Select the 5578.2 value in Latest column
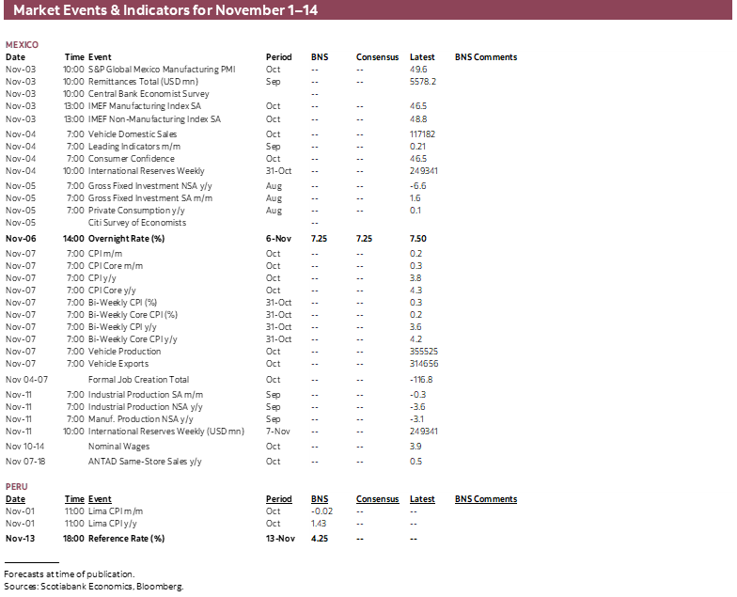The width and height of the screenshot is (737, 597). tap(423, 83)
